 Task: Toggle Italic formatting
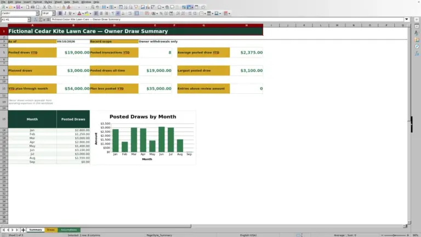65,13
